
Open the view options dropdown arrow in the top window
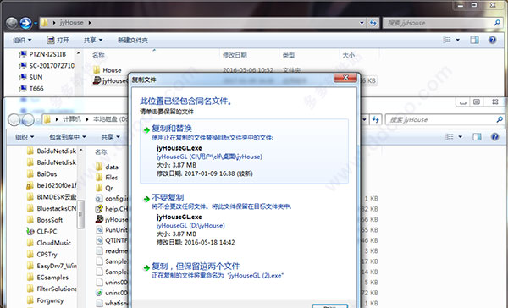[458, 40]
